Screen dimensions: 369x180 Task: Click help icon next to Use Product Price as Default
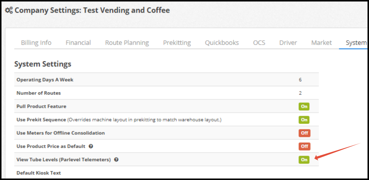91,146
